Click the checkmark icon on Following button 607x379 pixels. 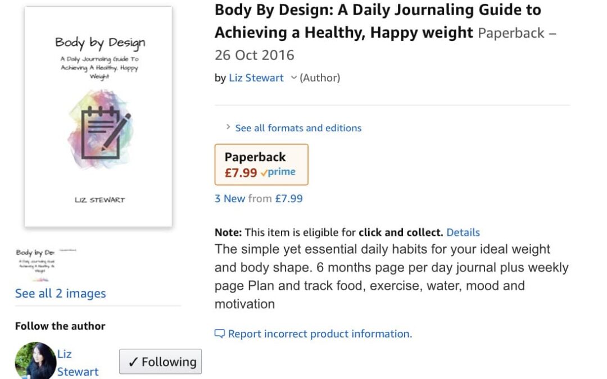click(133, 362)
